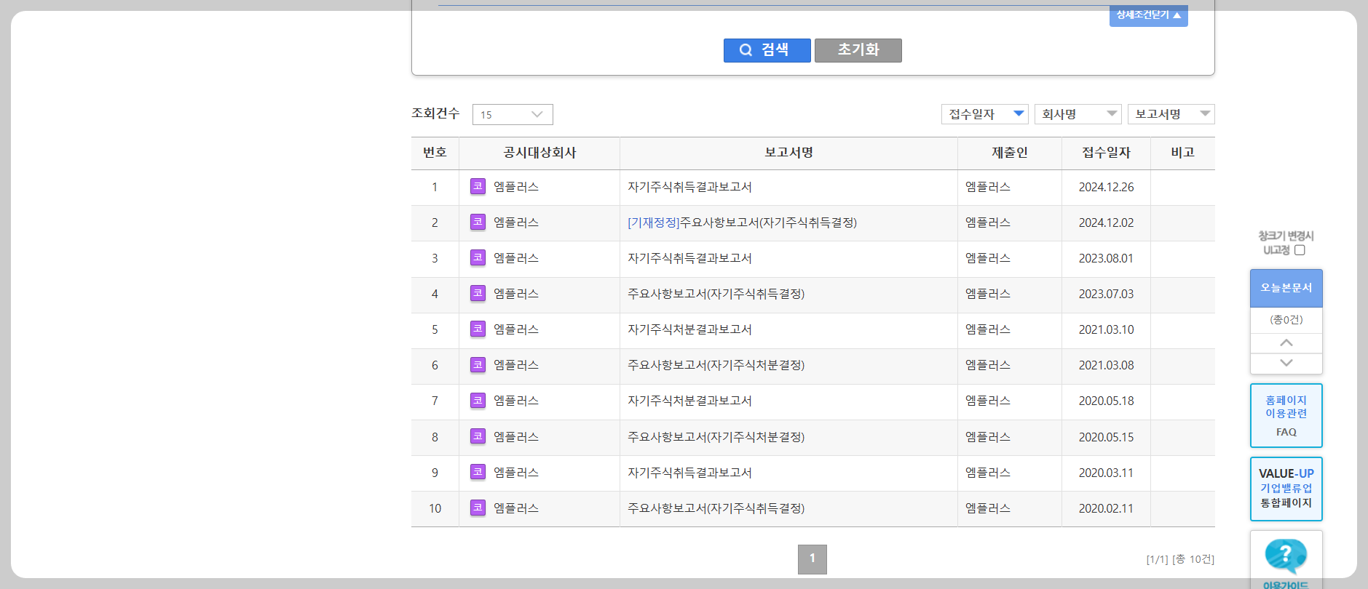Open VALUE-UP 기업밸류업 통합페이지 banner
Viewport: 1368px width, 589px height.
pyautogui.click(x=1286, y=489)
